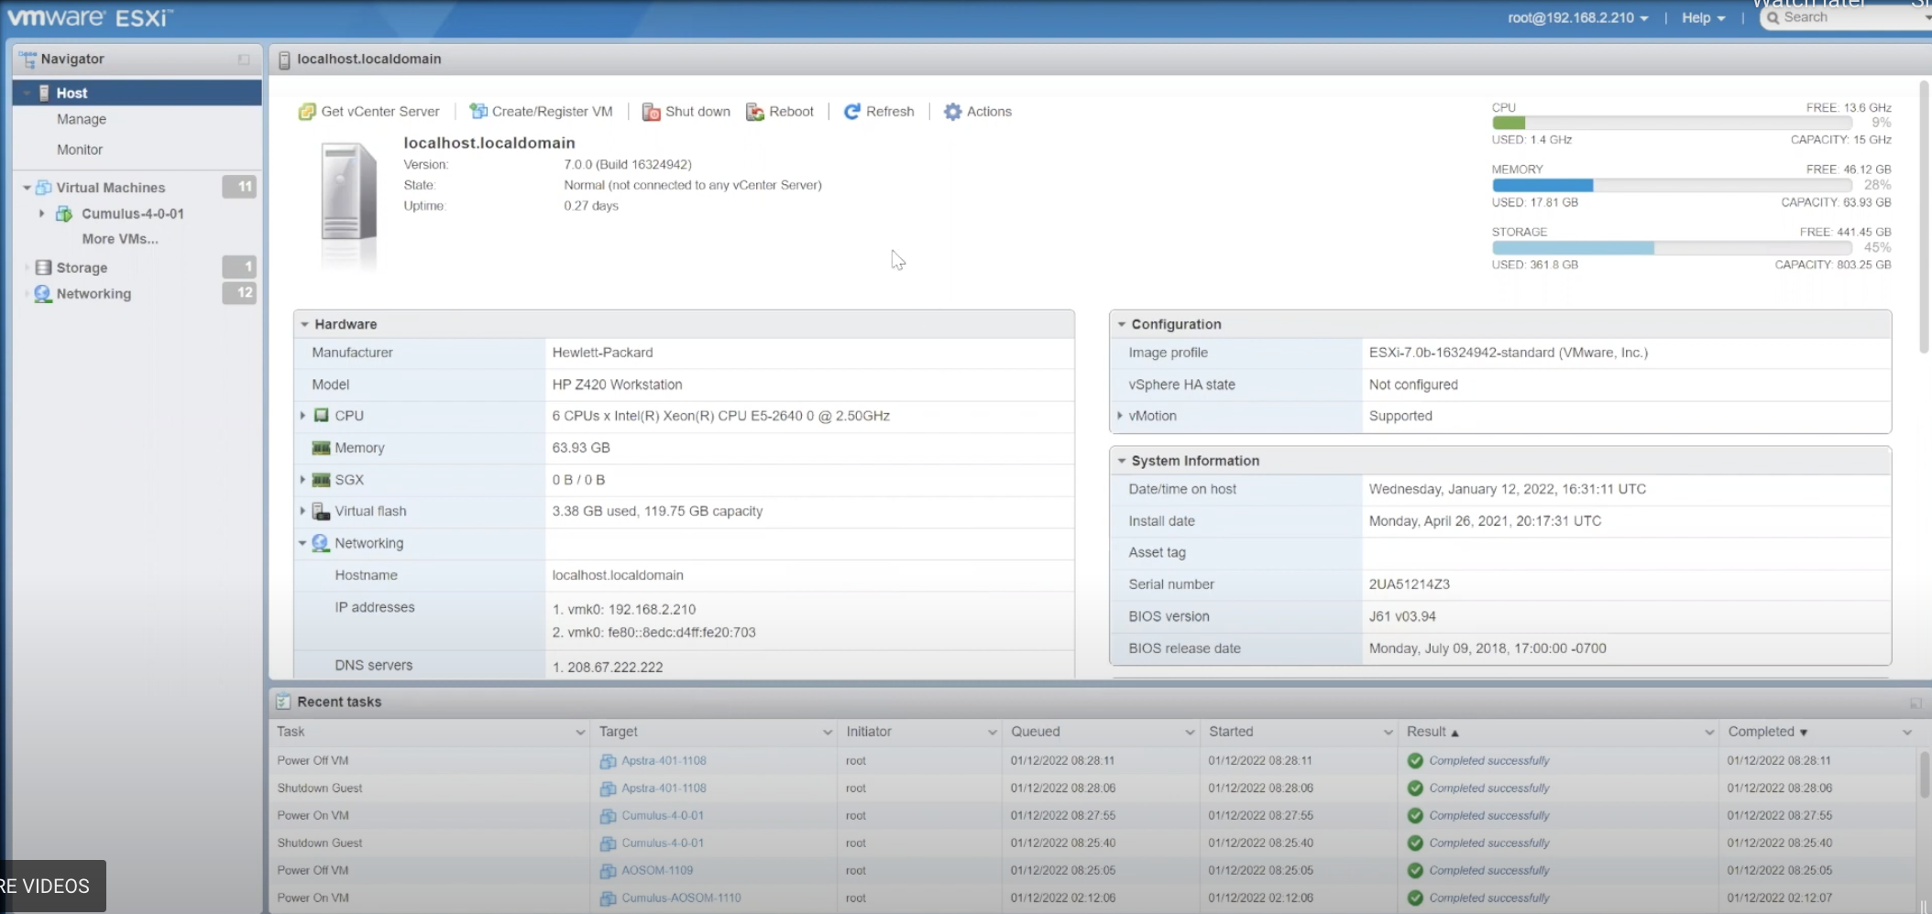Viewport: 1932px width, 914px height.
Task: Select Manage under Host
Action: (x=82, y=119)
